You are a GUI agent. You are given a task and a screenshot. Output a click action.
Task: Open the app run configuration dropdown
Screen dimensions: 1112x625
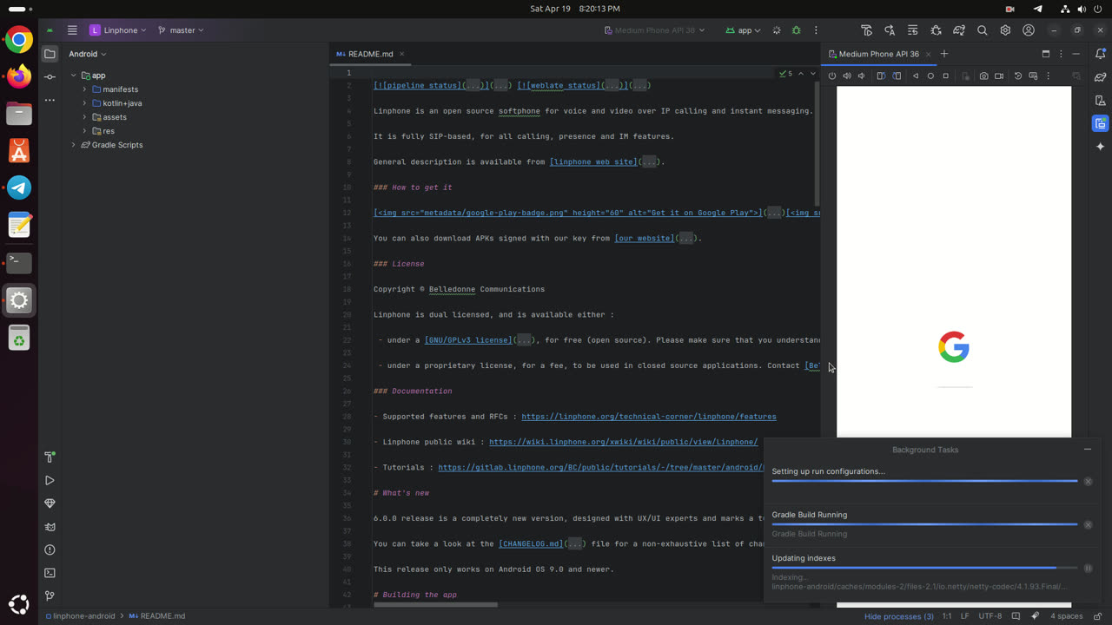tap(743, 30)
